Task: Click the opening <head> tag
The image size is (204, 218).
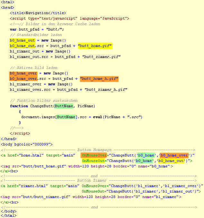Action: coord(7,7)
